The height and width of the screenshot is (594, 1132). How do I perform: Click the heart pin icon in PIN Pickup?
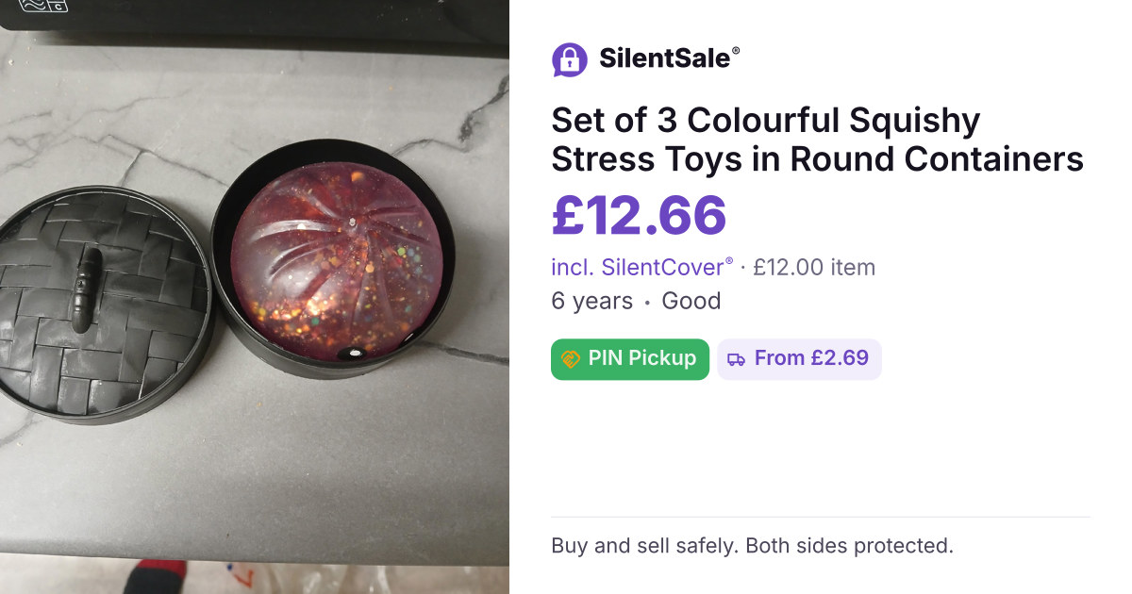click(x=572, y=359)
